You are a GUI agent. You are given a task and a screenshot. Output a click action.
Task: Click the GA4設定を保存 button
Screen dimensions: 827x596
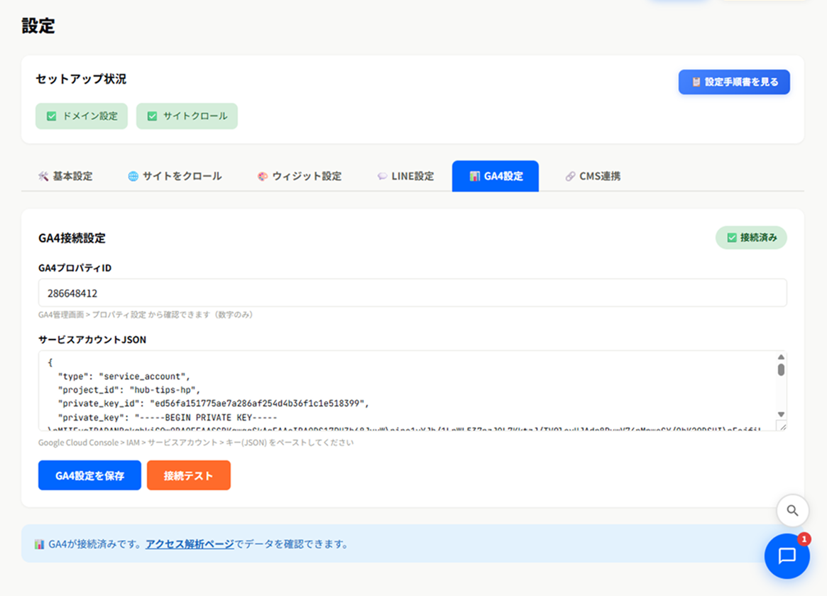point(89,475)
